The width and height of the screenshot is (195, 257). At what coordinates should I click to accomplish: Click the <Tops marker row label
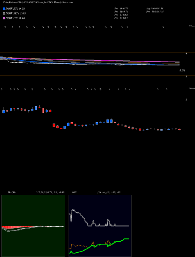click(192, 26)
